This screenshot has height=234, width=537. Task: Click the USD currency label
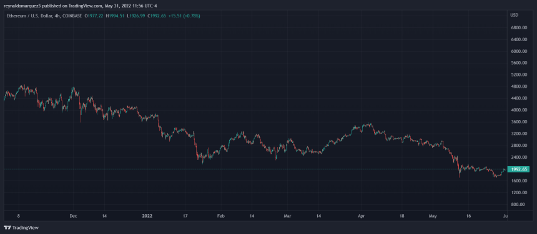click(x=514, y=15)
